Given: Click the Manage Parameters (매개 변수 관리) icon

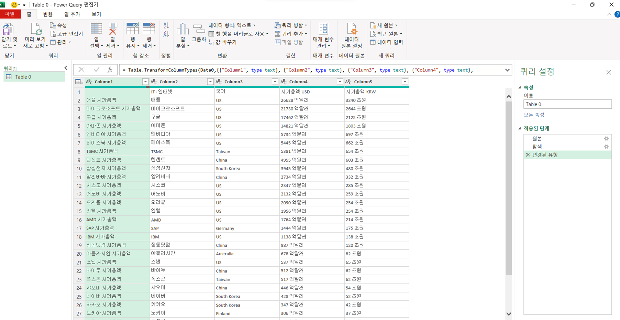Looking at the screenshot, I should click(323, 29).
